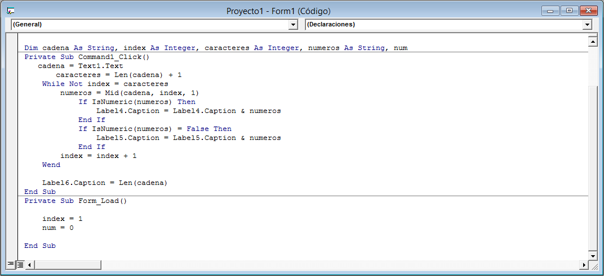The image size is (604, 276).
Task: Close the Form1 code window
Action: pos(588,11)
